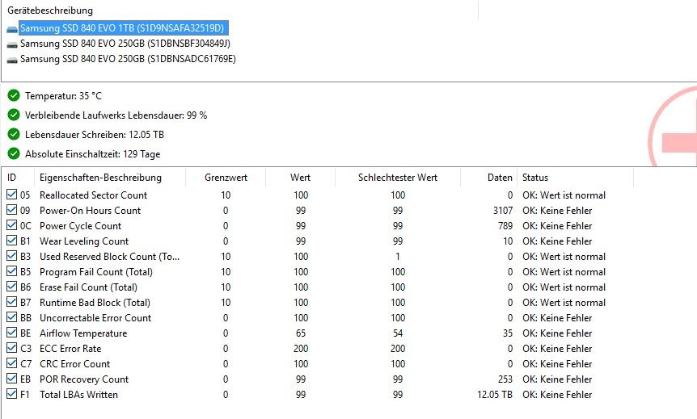Select the ECC Error Rate row label

pos(70,349)
